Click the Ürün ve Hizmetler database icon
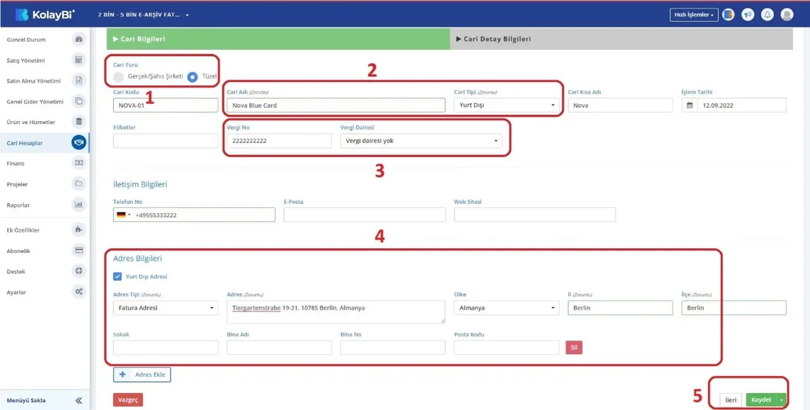The image size is (810, 410). pyautogui.click(x=79, y=122)
